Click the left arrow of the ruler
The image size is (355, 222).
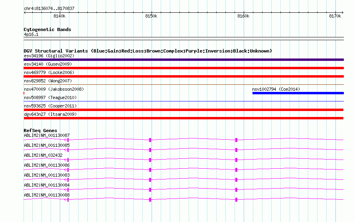25,13
